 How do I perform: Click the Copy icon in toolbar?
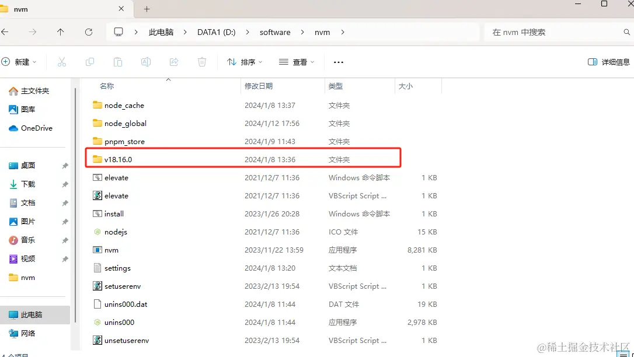pos(90,62)
